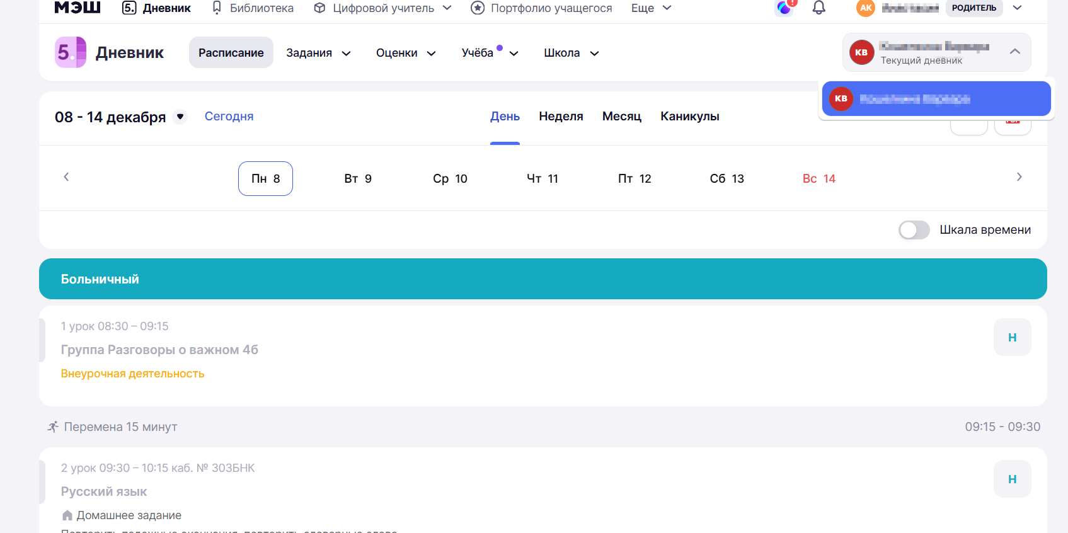Click the 09:15 - 09:30 break time
This screenshot has width=1068, height=533.
click(x=1002, y=427)
